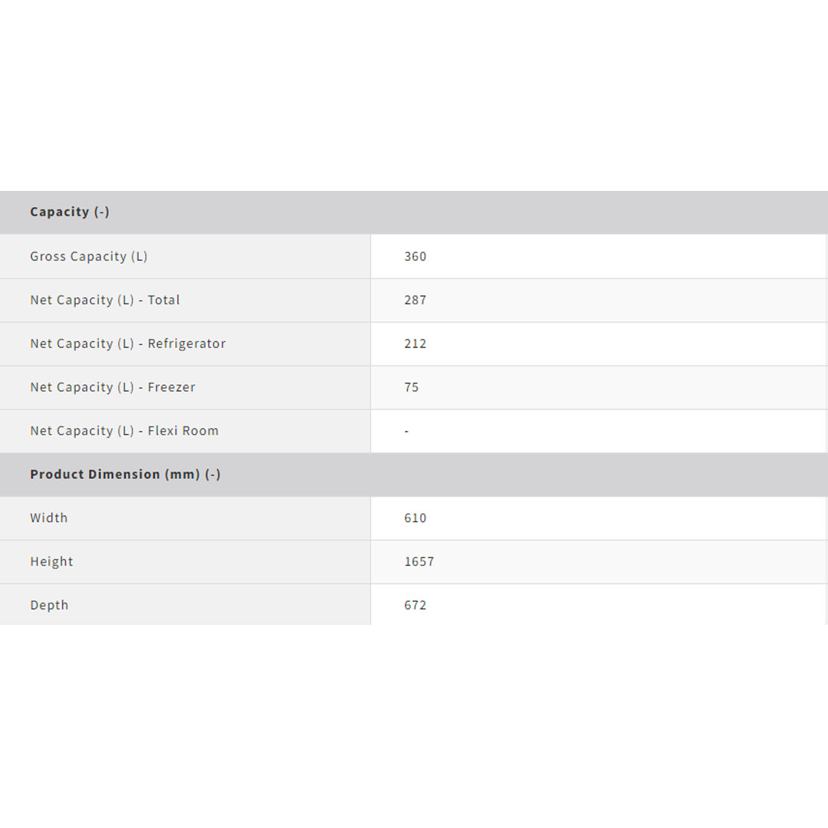Screen dimensions: 828x828
Task: Select the Height row label
Action: (x=51, y=562)
